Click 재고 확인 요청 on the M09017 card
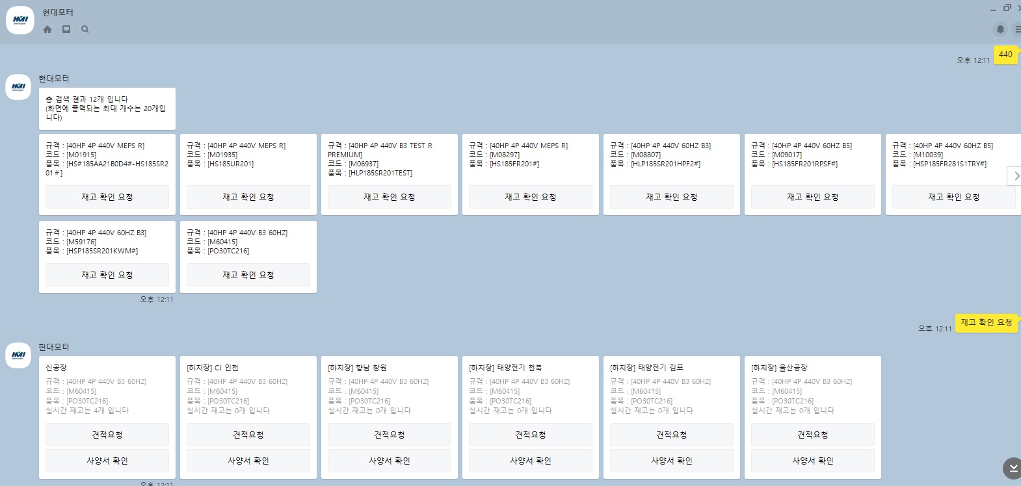The height and width of the screenshot is (486, 1021). (813, 197)
